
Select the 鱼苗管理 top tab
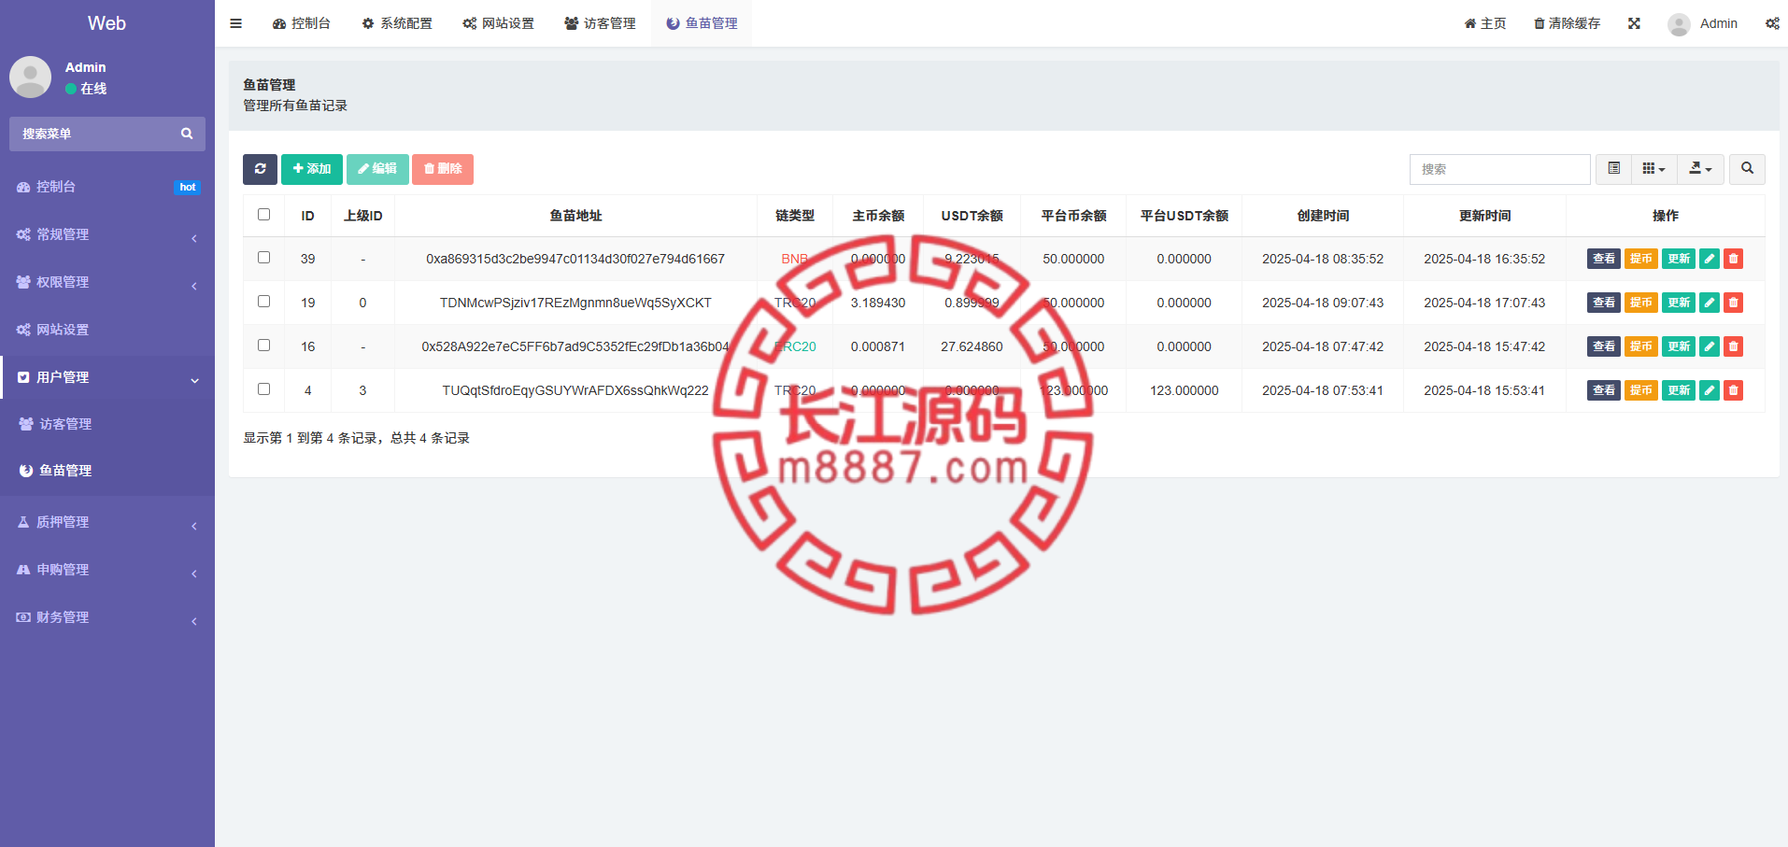pyautogui.click(x=702, y=23)
